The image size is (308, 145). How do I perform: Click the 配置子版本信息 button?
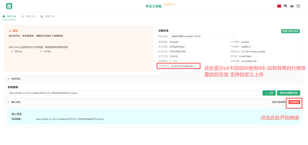pyautogui.click(x=290, y=31)
